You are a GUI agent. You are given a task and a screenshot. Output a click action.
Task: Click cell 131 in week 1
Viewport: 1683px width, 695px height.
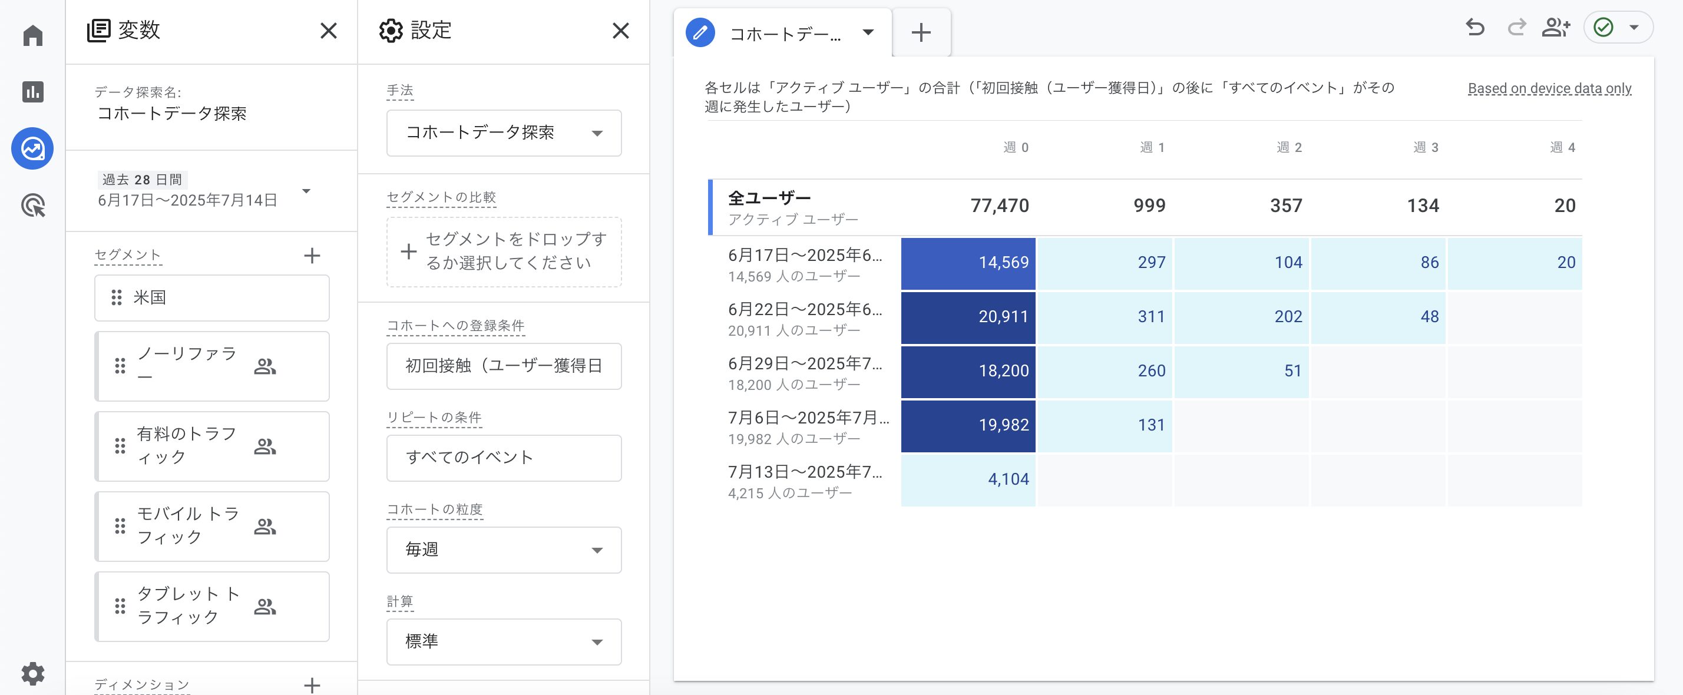click(1105, 426)
